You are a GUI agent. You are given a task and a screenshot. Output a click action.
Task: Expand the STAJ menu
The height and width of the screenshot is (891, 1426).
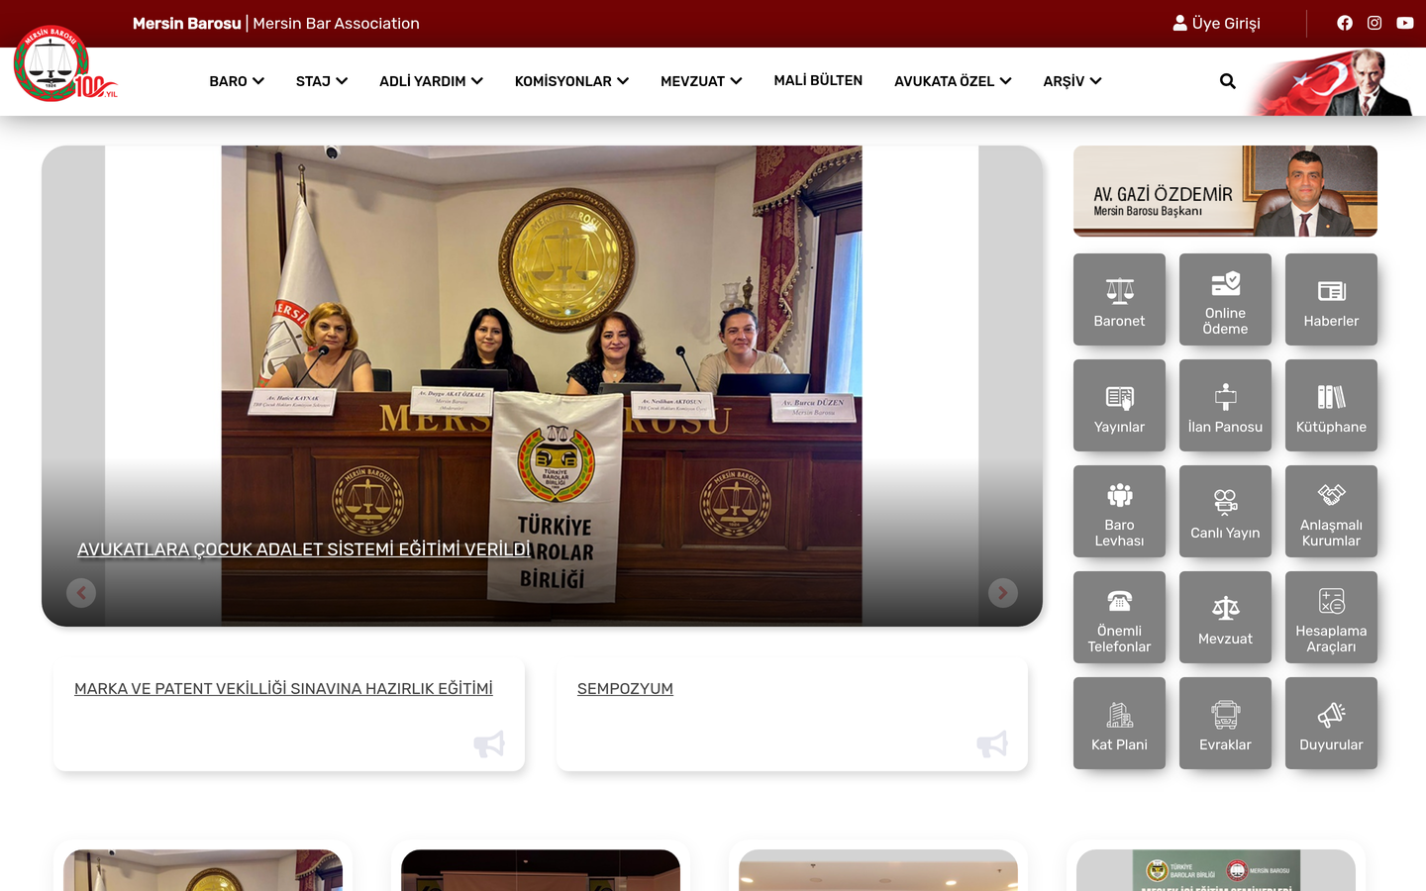coord(322,81)
